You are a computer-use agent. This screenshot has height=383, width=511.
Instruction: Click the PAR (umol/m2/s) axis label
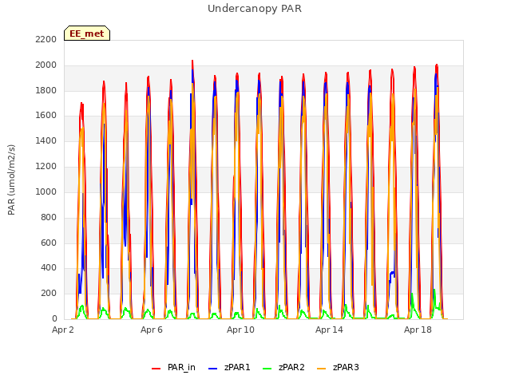11,180
